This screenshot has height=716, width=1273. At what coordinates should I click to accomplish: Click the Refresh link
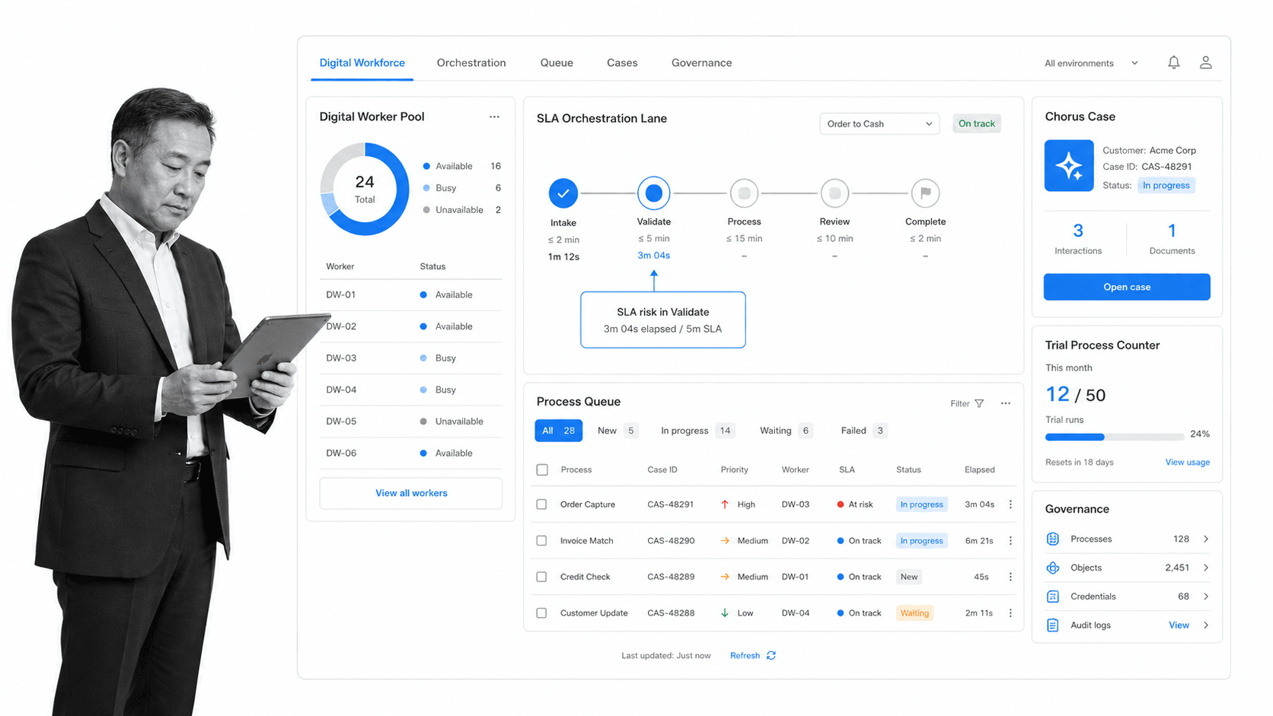pyautogui.click(x=745, y=655)
